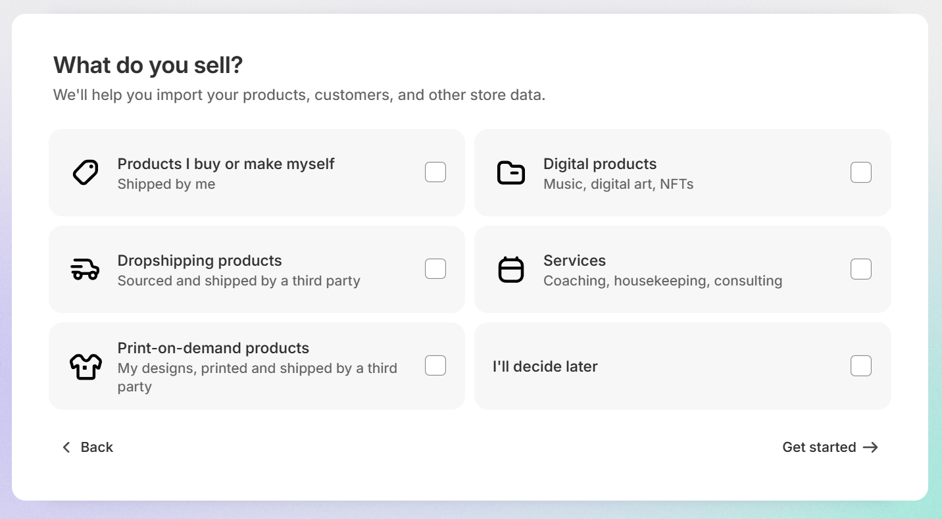
Task: Click the Services category icon
Action: click(x=511, y=269)
